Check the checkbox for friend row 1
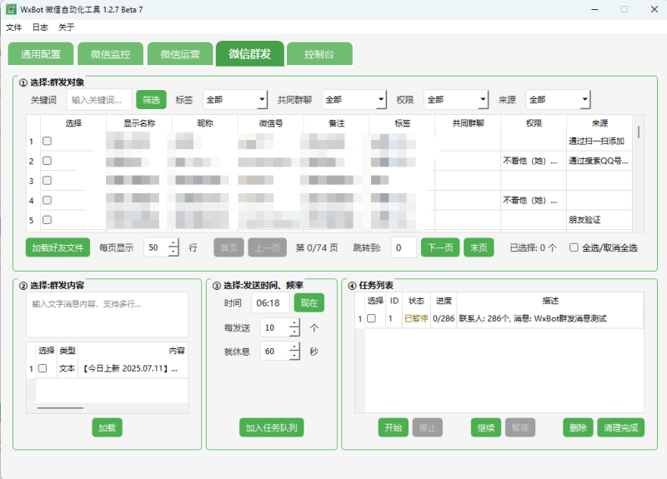 click(x=47, y=142)
